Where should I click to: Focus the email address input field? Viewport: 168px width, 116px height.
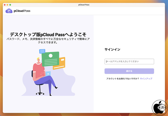click(x=129, y=61)
